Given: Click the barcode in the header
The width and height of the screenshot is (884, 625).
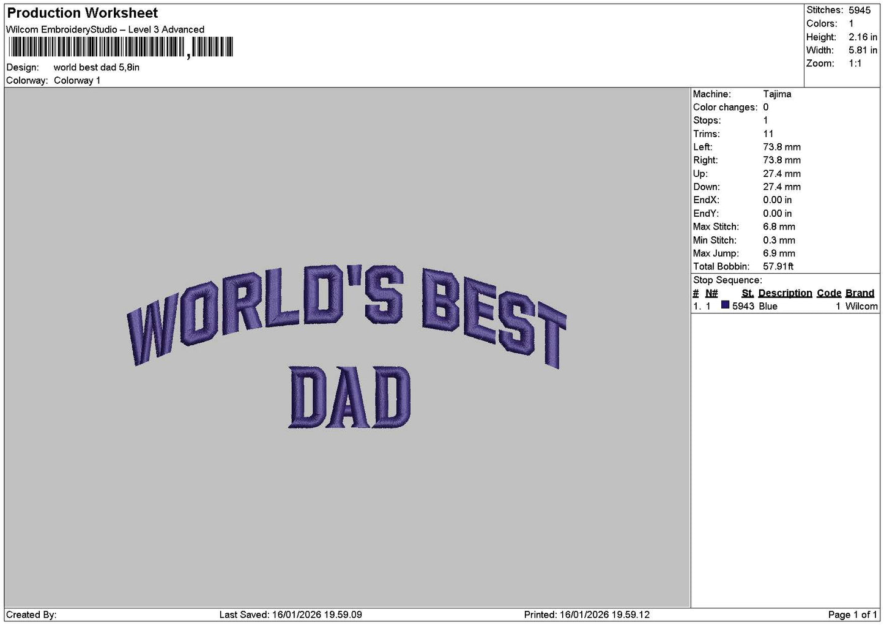Looking at the screenshot, I should [121, 47].
